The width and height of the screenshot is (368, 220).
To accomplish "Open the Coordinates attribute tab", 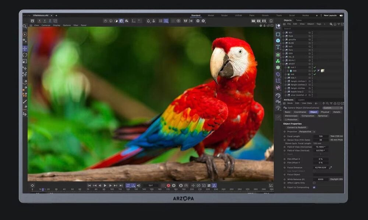I will (300, 112).
